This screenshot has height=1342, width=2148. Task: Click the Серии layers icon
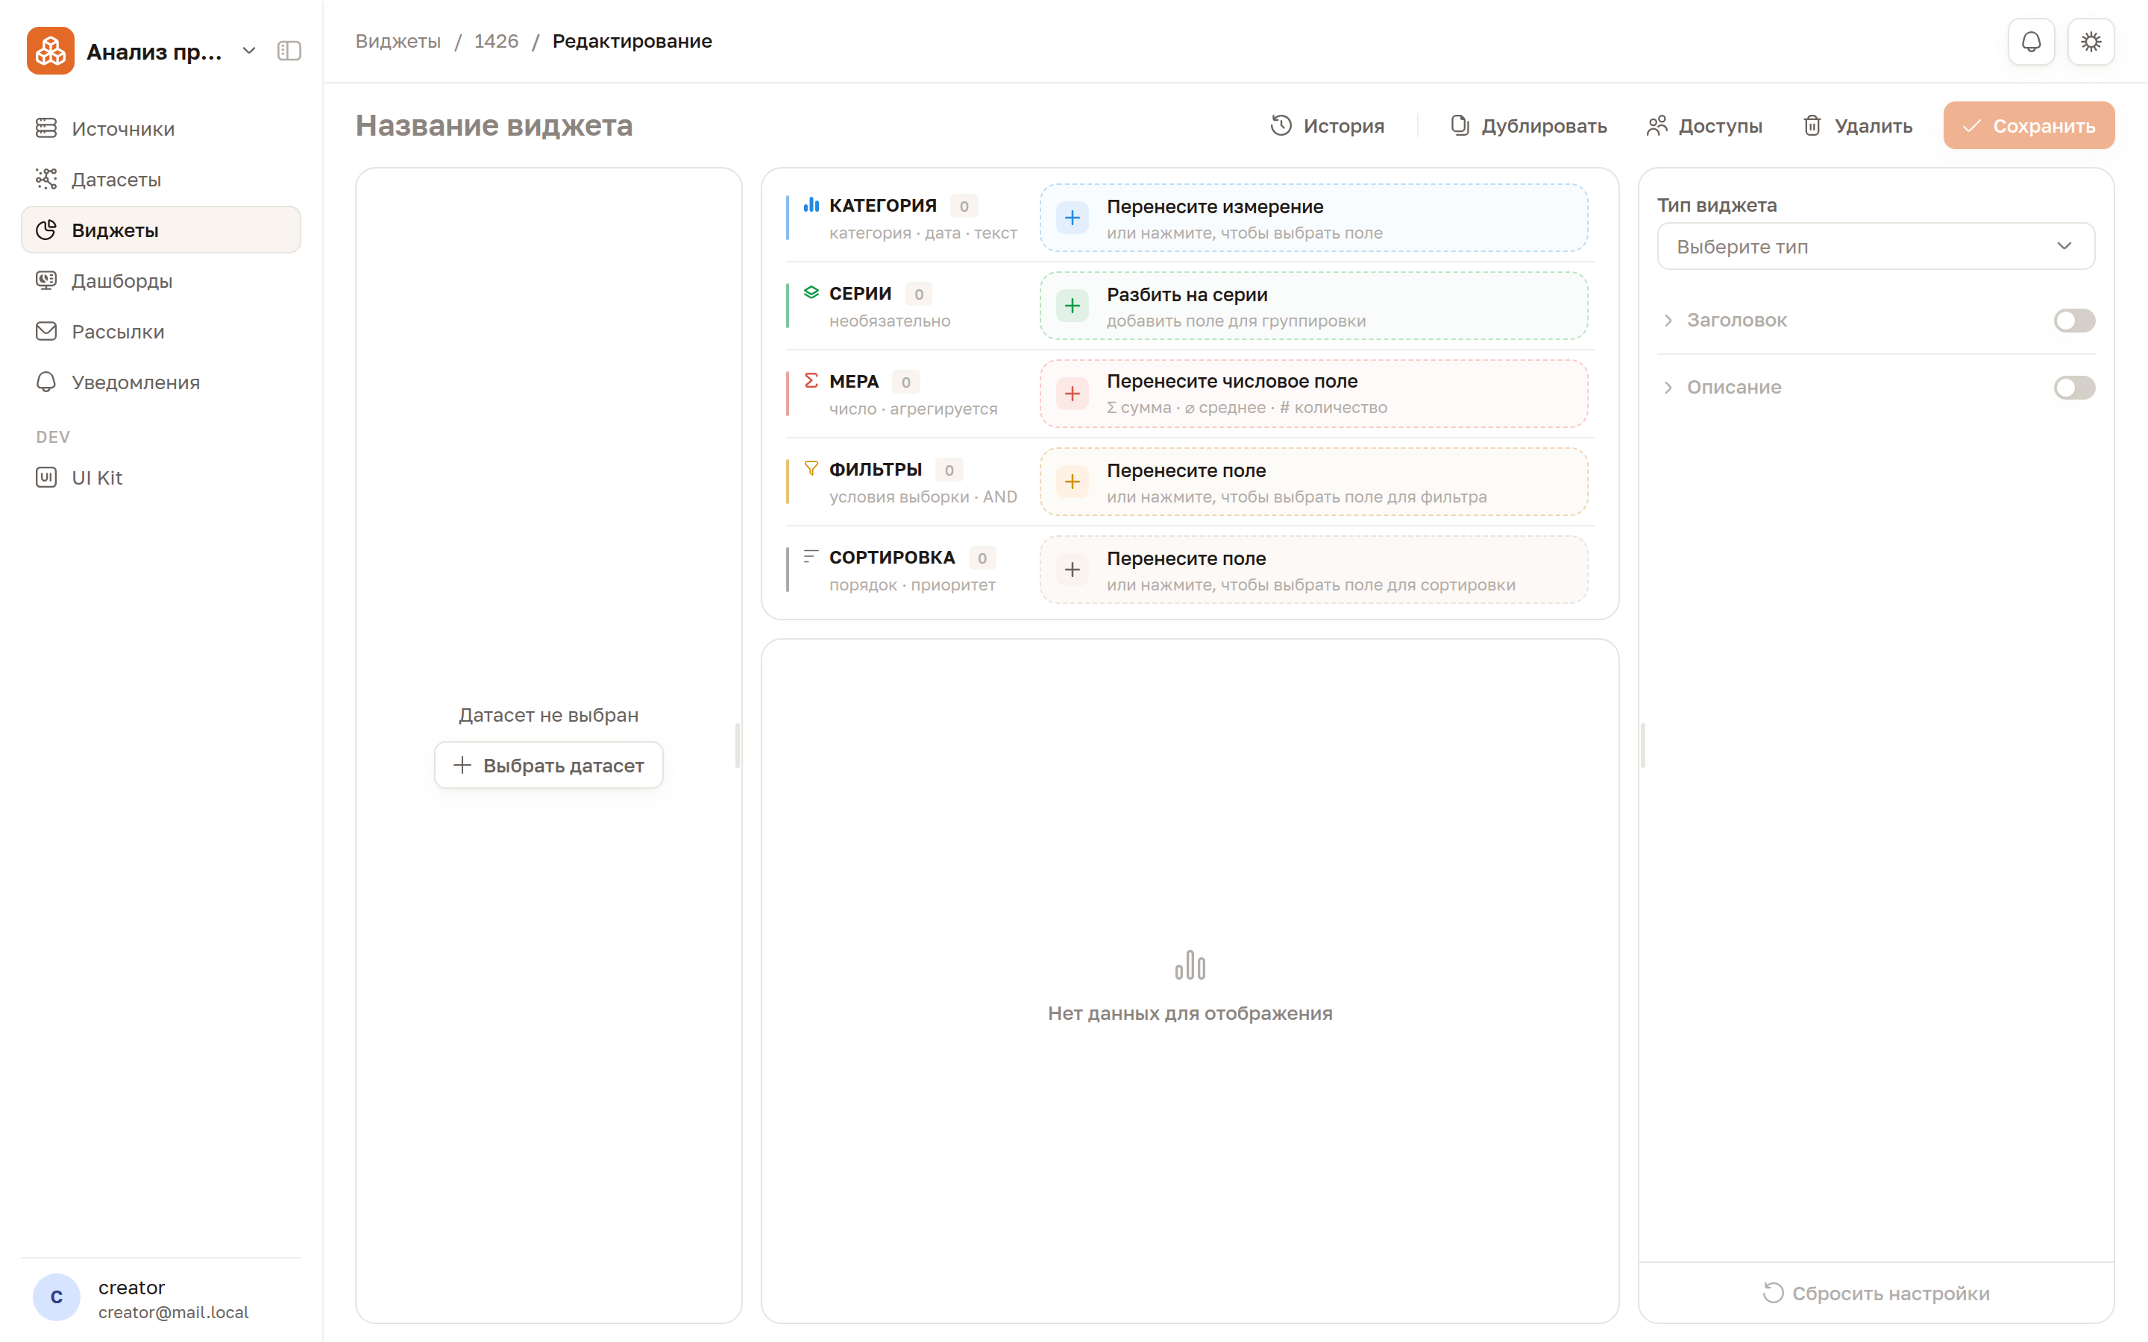point(811,293)
